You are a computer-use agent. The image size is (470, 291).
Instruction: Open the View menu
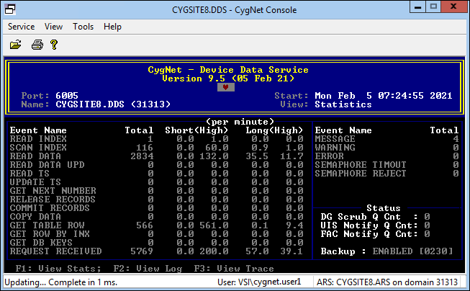(x=54, y=27)
